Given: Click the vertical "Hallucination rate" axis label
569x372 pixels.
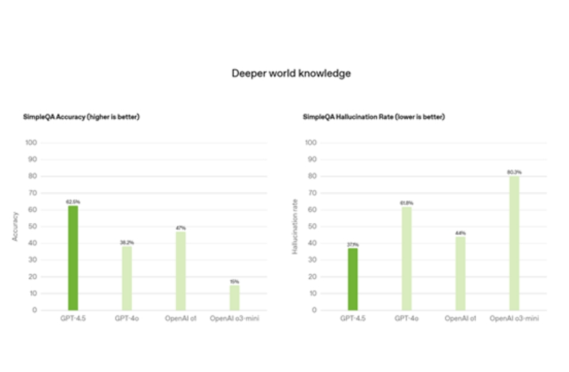Looking at the screenshot, I should click(x=295, y=226).
